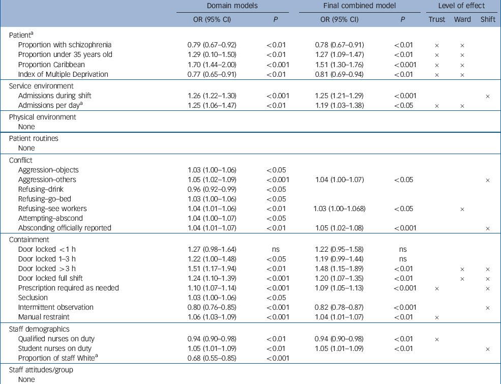Click the Shift × mark for Intermittent observation
501x384 pixels.
(488, 308)
